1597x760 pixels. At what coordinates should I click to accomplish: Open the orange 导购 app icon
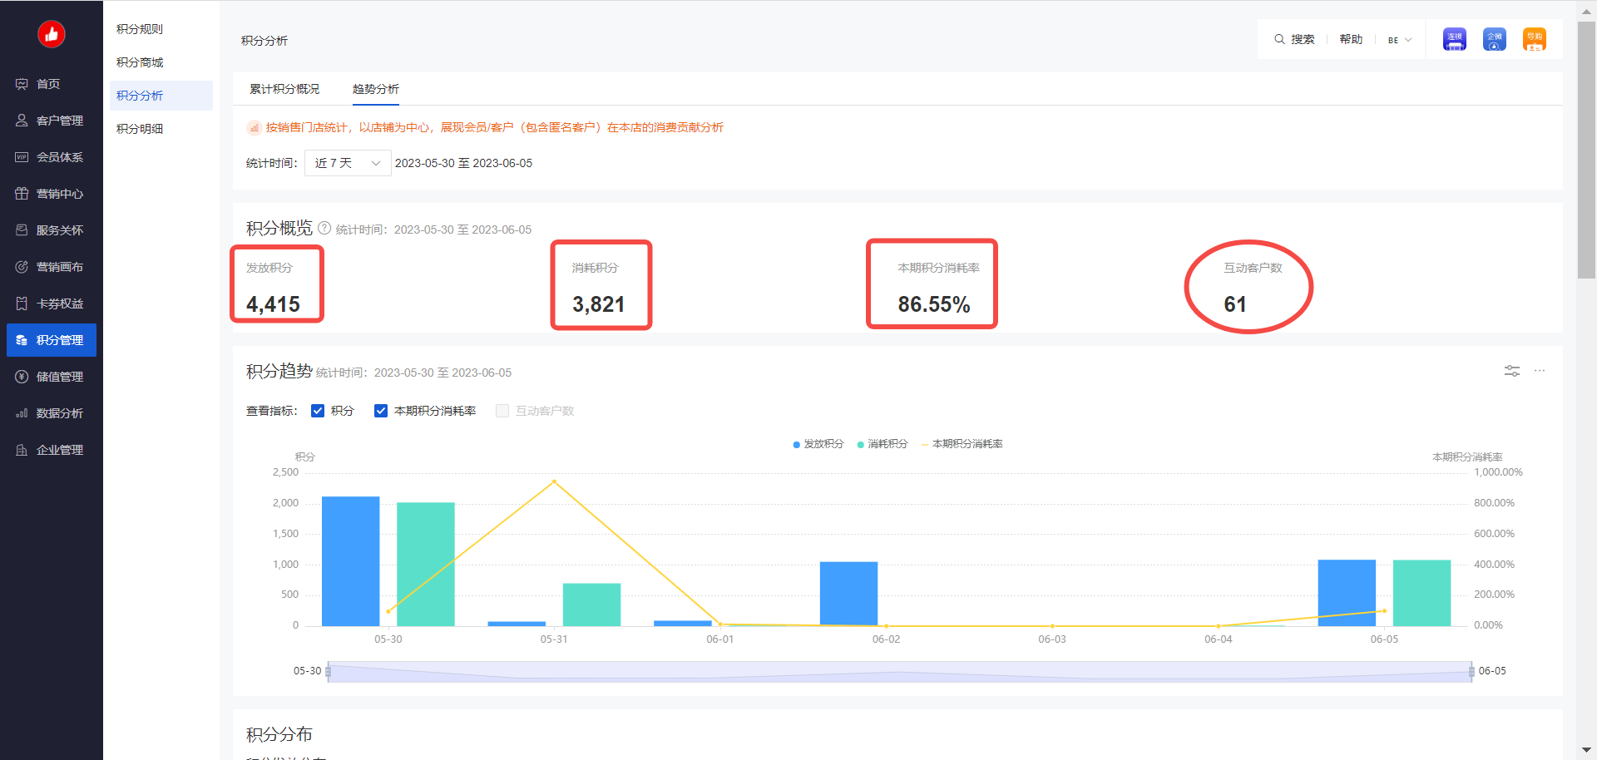[1534, 39]
